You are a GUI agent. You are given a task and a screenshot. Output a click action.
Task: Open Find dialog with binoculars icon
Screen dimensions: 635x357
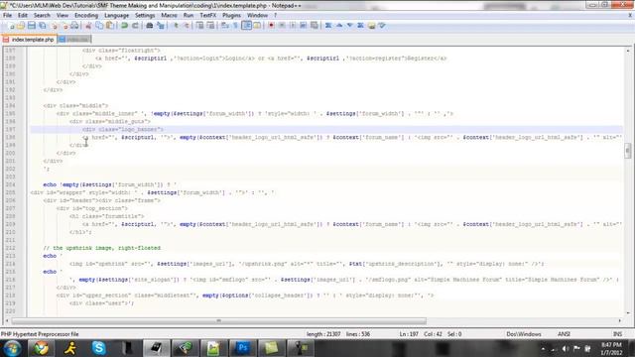[150, 26]
